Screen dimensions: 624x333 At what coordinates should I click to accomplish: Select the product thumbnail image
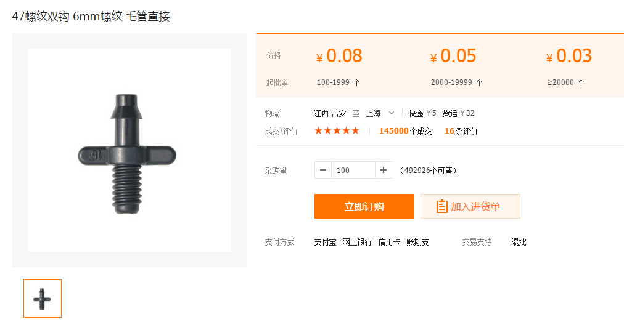[43, 299]
